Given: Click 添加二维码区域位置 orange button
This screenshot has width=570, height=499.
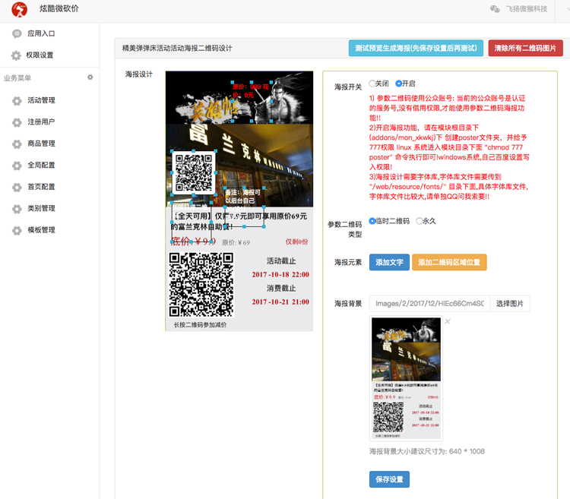Looking at the screenshot, I should pyautogui.click(x=449, y=262).
